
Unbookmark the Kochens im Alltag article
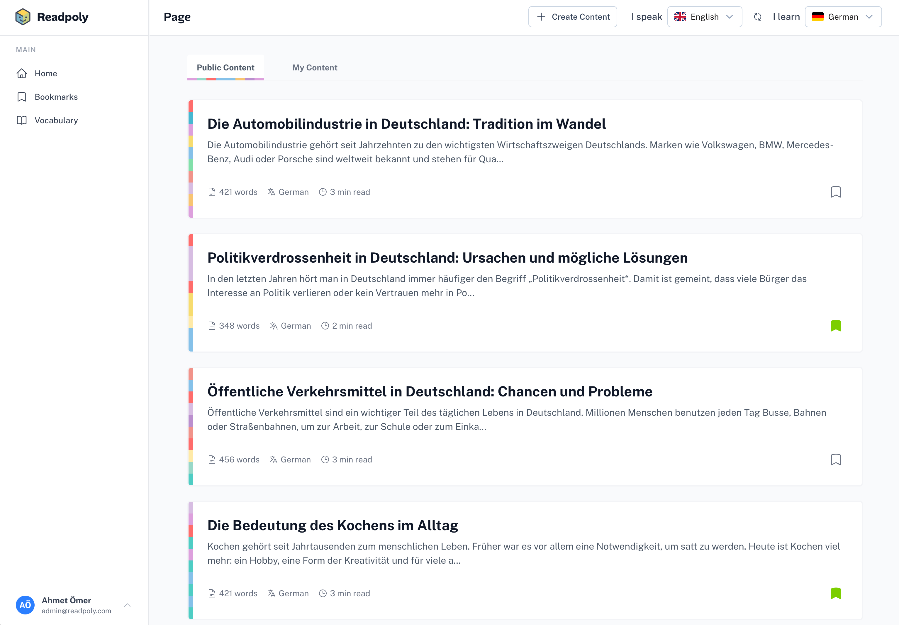tap(836, 594)
